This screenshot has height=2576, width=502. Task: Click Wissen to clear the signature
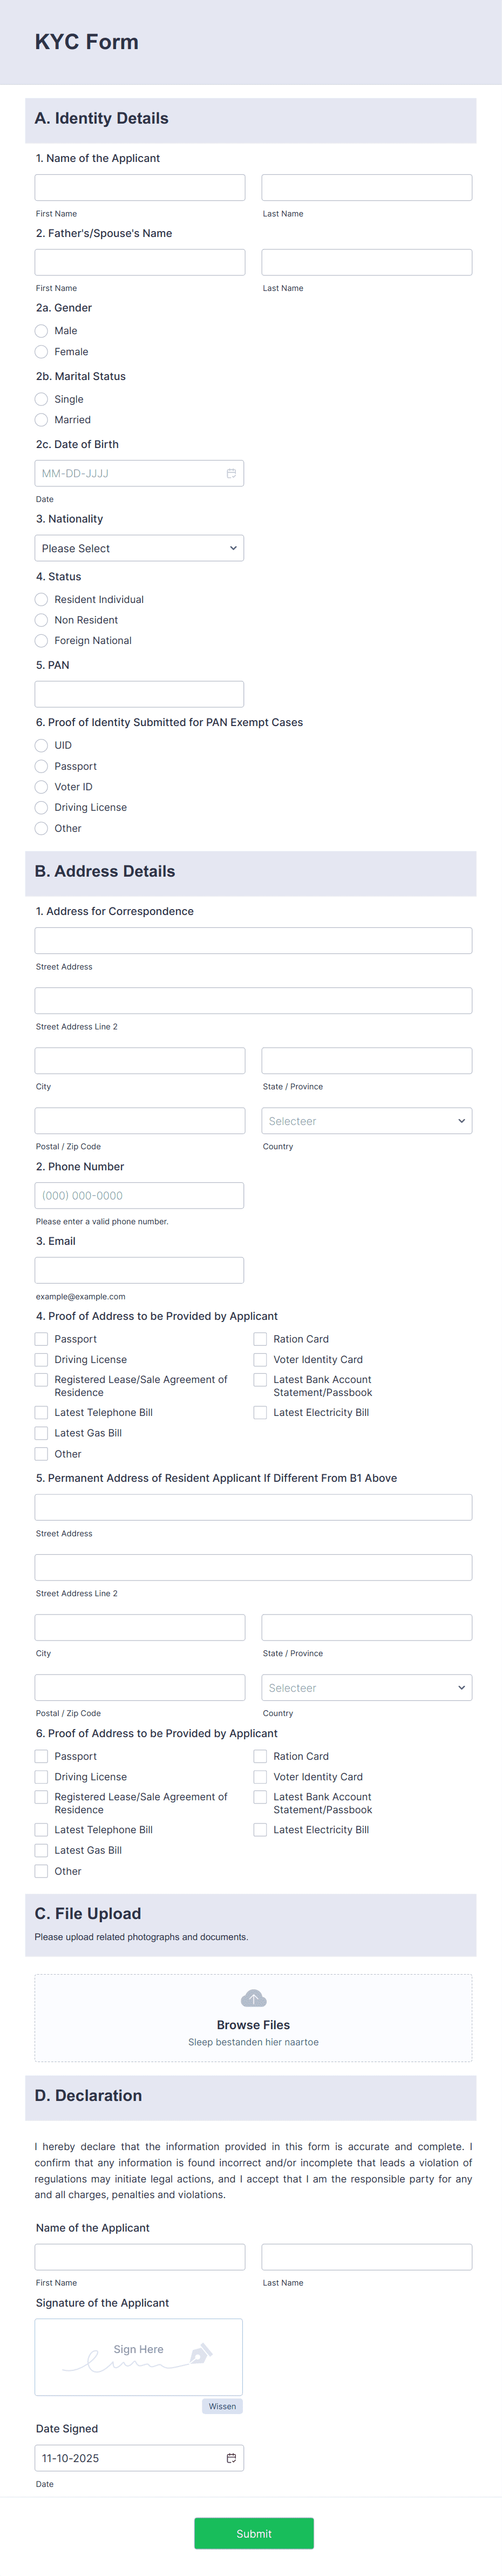(x=222, y=2406)
